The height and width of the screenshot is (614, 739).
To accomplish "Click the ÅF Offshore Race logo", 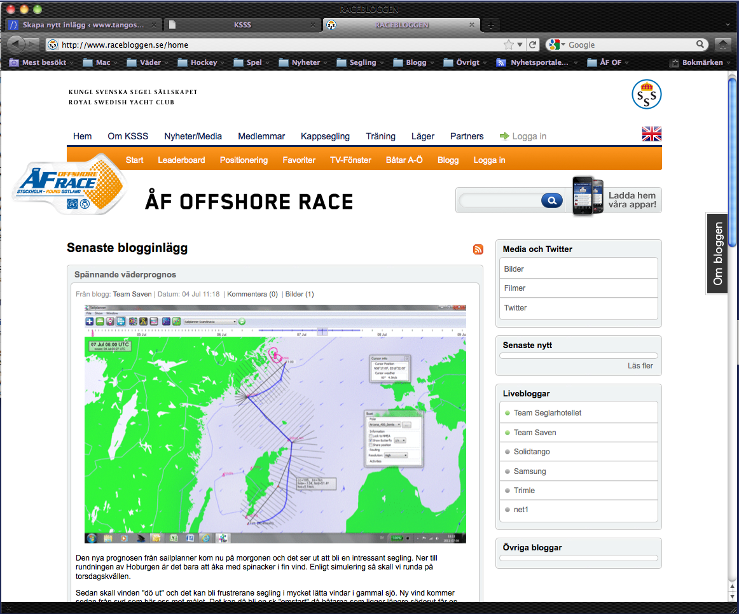I will coord(69,184).
